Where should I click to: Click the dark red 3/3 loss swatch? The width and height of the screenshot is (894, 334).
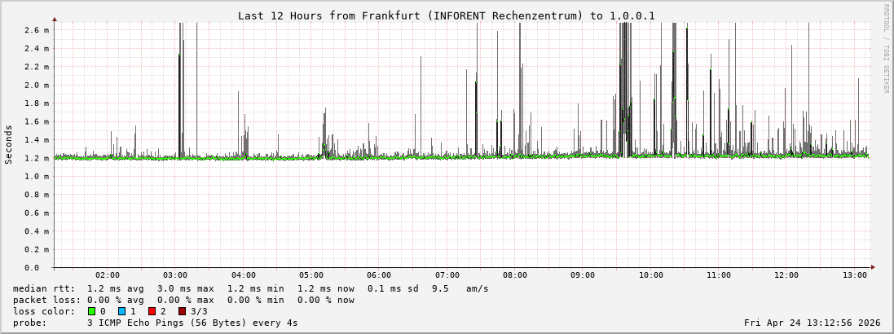point(182,311)
